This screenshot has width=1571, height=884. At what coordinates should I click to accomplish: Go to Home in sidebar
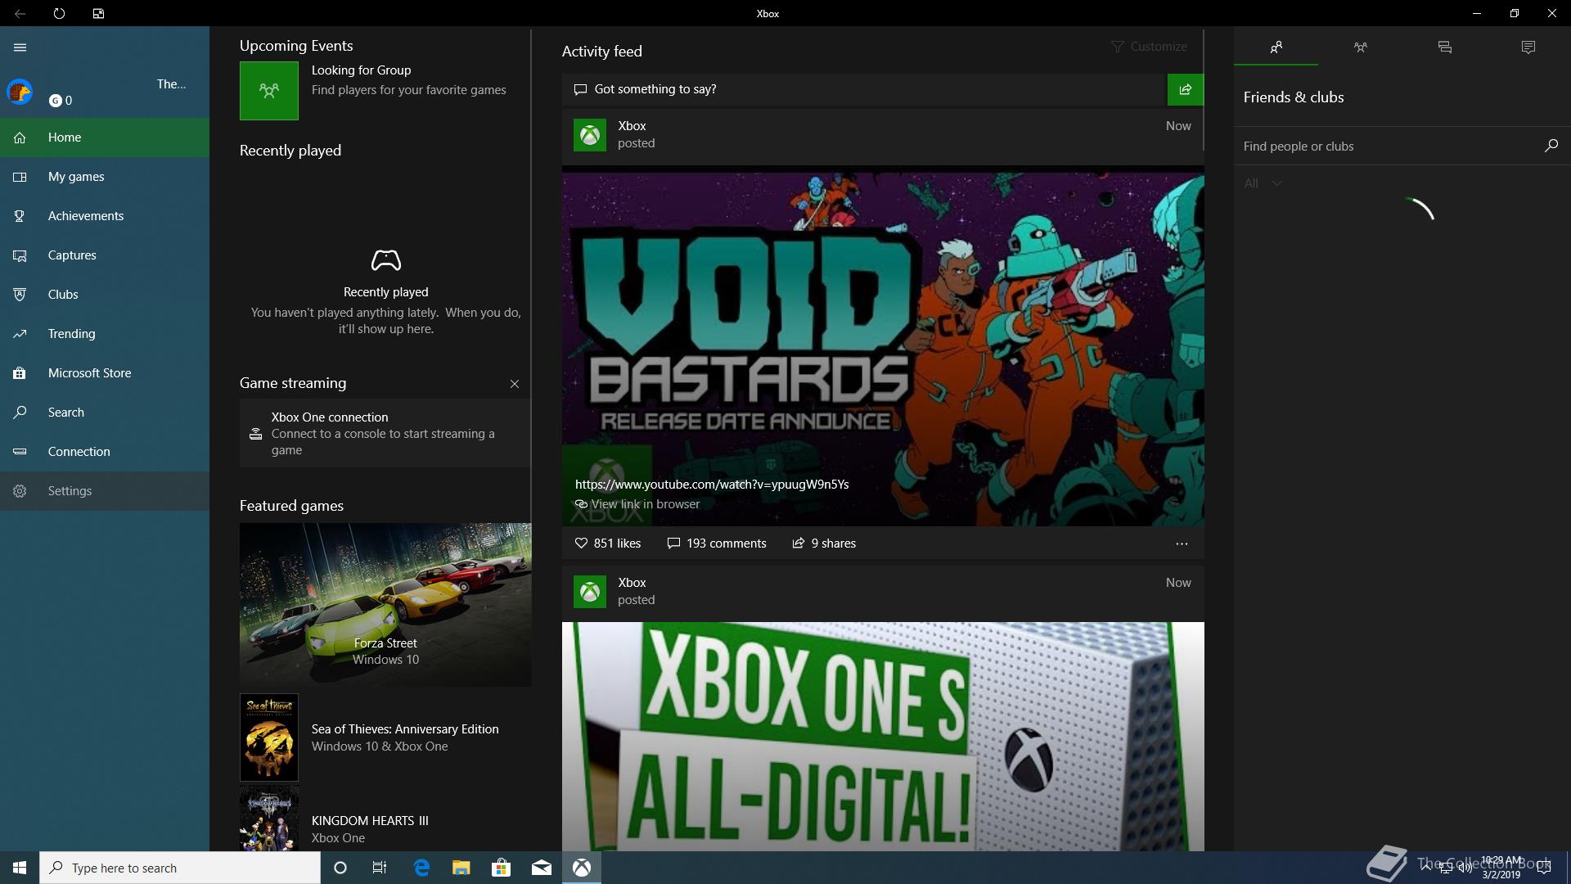pos(105,138)
